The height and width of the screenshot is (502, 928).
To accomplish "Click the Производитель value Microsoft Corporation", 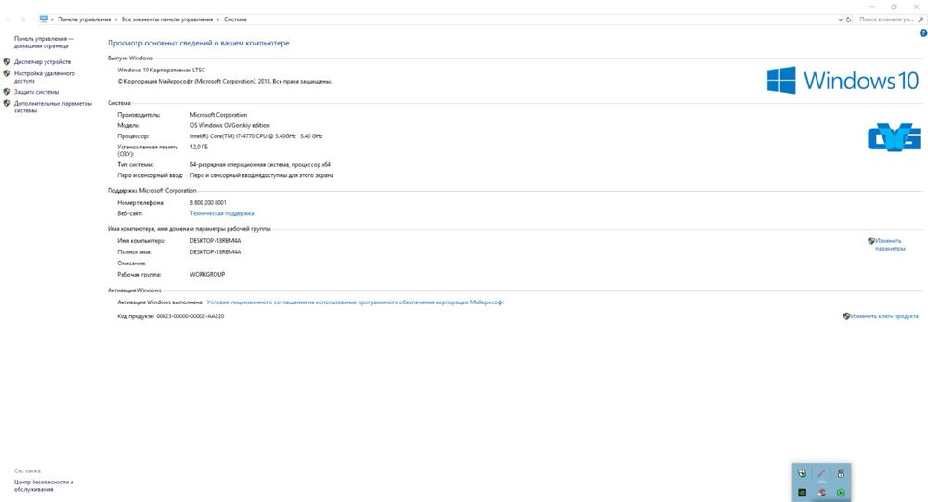I will coord(218,115).
